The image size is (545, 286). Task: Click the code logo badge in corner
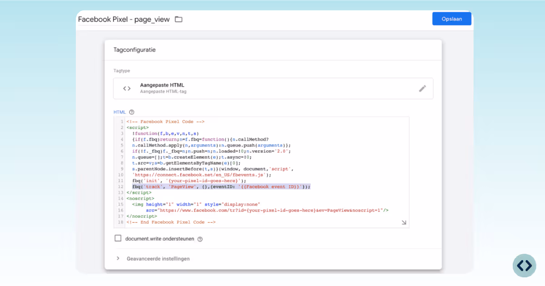pyautogui.click(x=525, y=266)
